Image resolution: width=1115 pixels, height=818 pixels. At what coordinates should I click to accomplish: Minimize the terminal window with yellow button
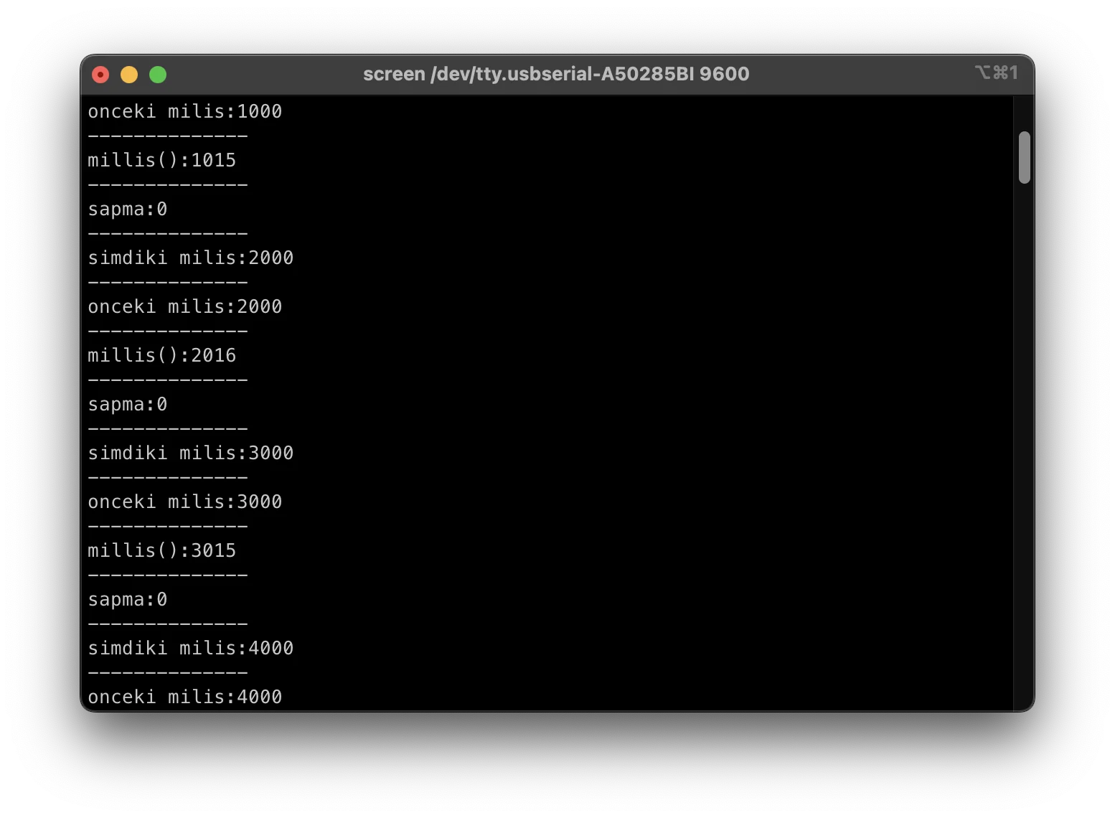tap(129, 75)
